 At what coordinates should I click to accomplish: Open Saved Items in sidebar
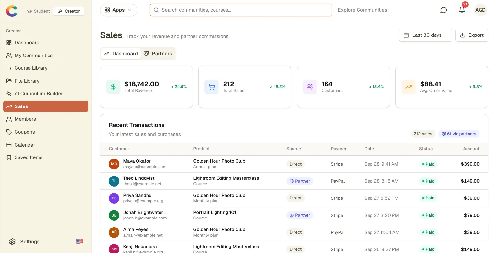point(46,157)
